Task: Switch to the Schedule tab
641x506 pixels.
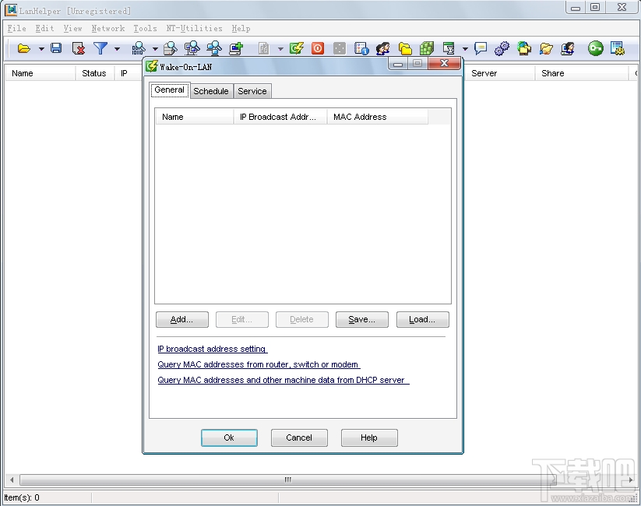Action: 211,90
